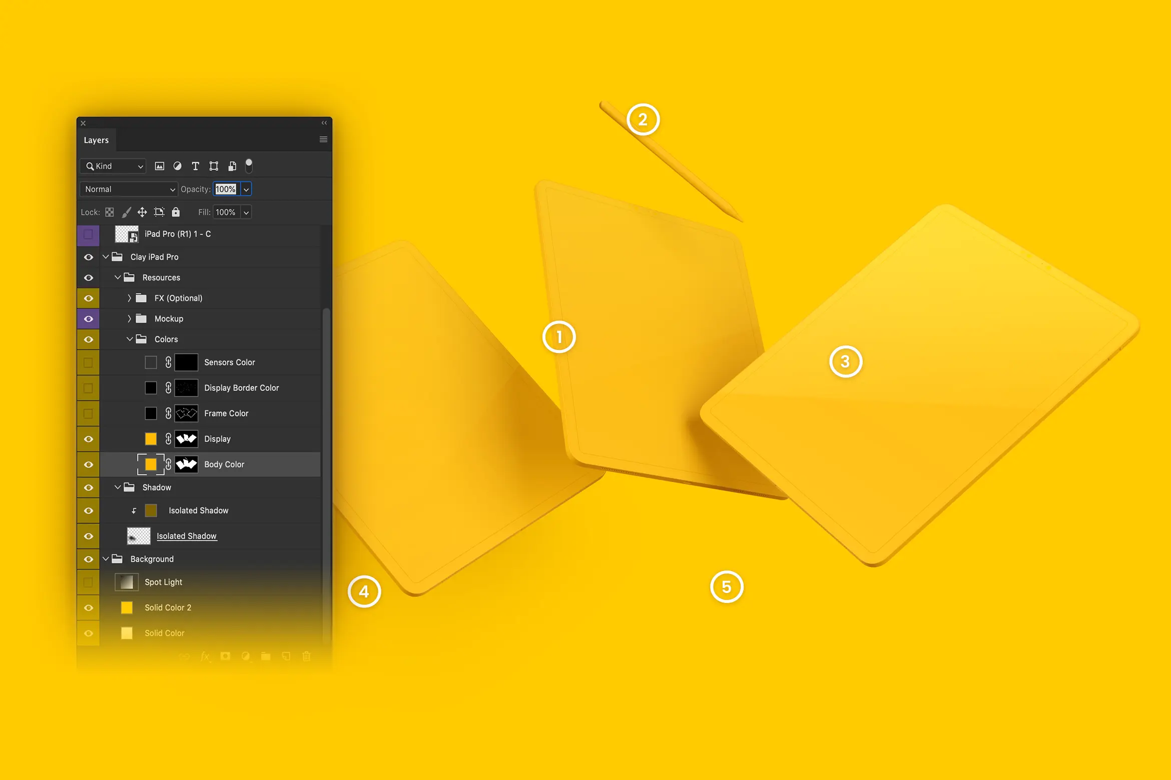Filter layers by adjustment layer icon
This screenshot has width=1171, height=780.
177,166
